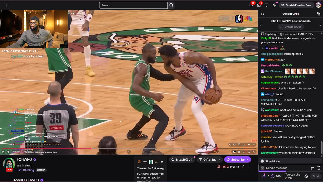This screenshot has width=323, height=182.
Task: Open zayyyslimefr username in chat
Action: point(269,153)
